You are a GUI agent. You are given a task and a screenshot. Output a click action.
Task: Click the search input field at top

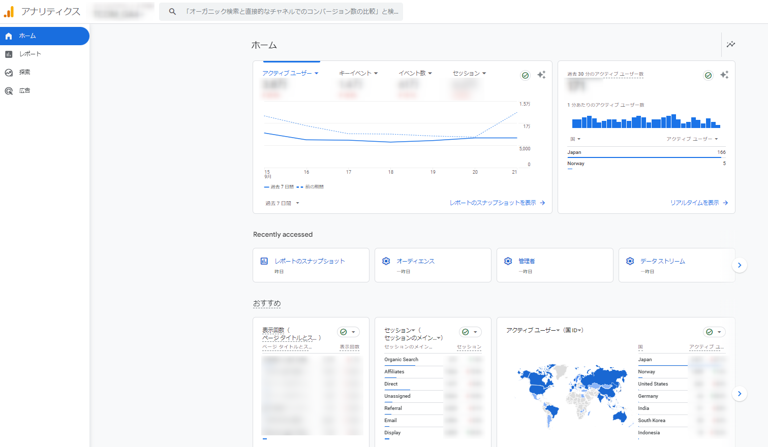(281, 11)
